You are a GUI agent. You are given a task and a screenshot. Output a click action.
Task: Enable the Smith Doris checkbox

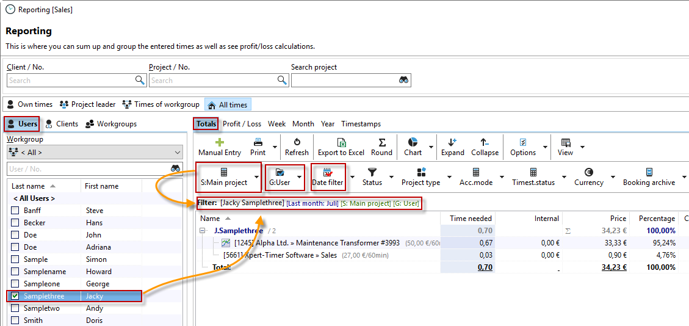15,321
